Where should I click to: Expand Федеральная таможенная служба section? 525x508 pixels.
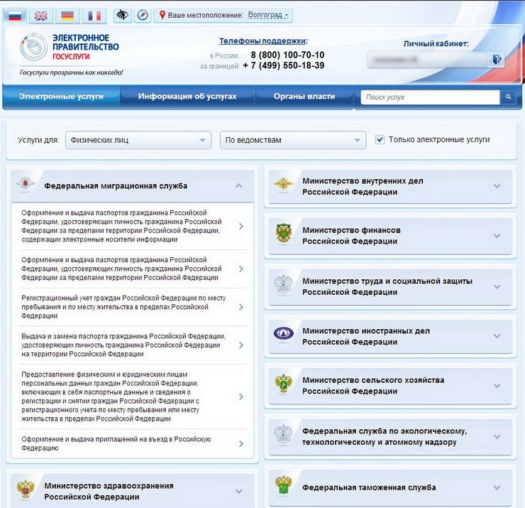(x=497, y=487)
